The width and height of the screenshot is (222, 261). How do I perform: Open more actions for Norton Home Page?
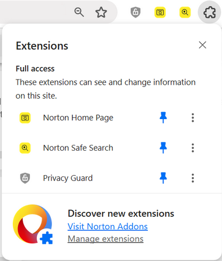point(193,117)
